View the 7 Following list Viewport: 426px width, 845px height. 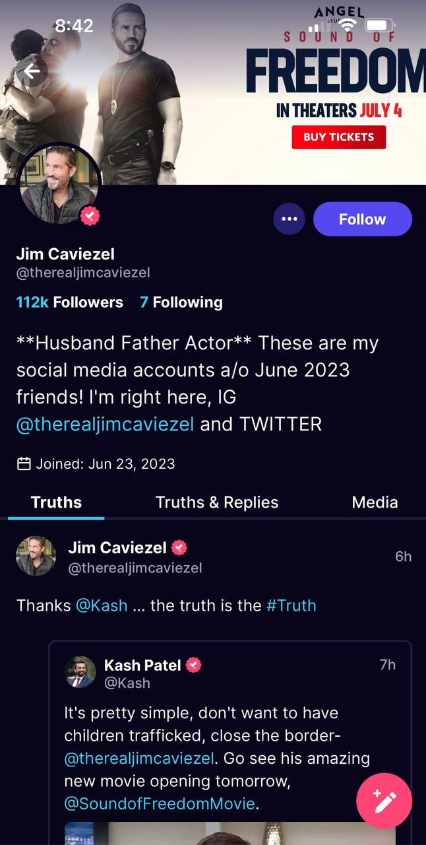(x=181, y=302)
